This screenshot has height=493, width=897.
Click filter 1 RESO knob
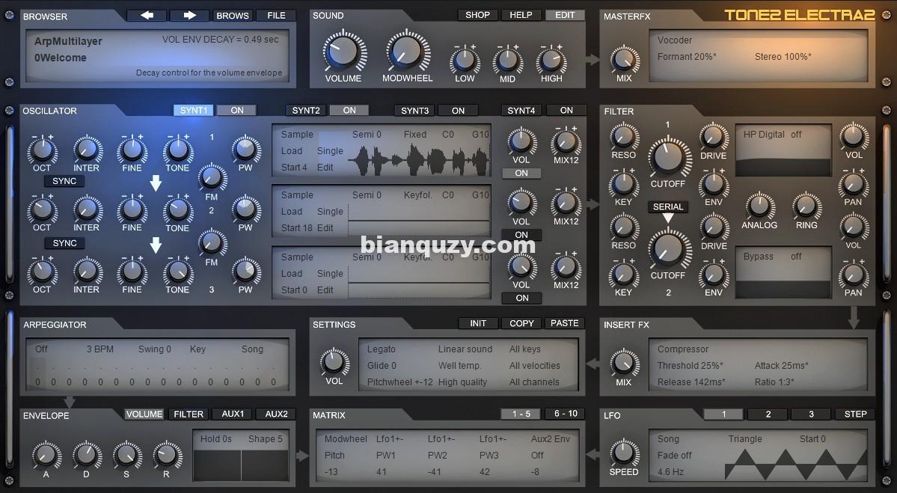click(623, 137)
